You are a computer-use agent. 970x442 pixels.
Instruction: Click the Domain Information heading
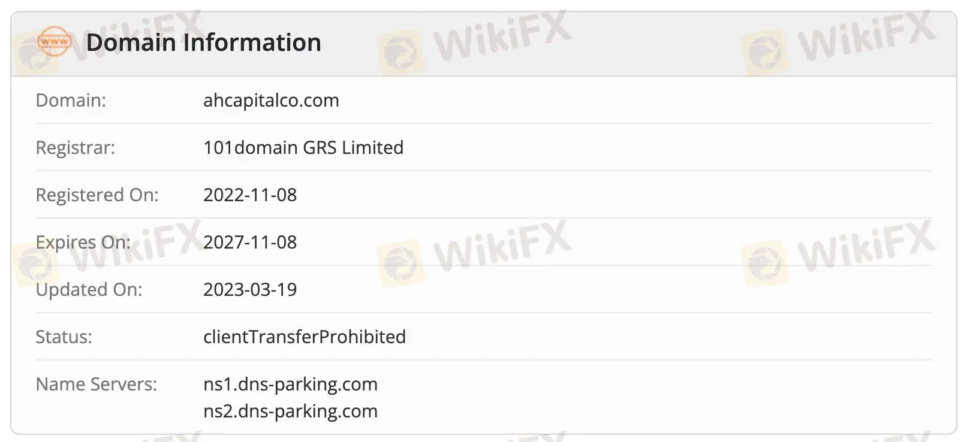[x=203, y=43]
